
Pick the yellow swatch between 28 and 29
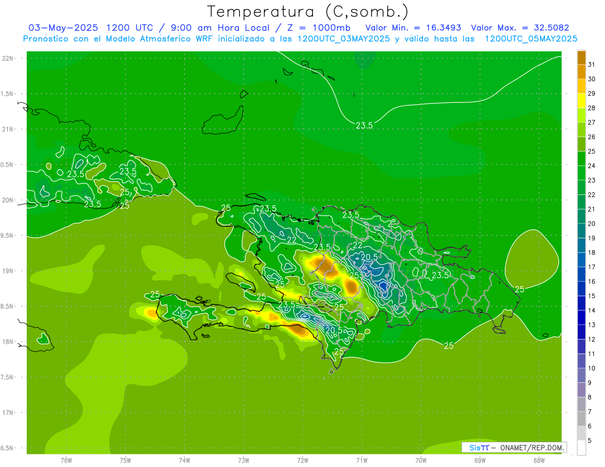click(x=581, y=101)
